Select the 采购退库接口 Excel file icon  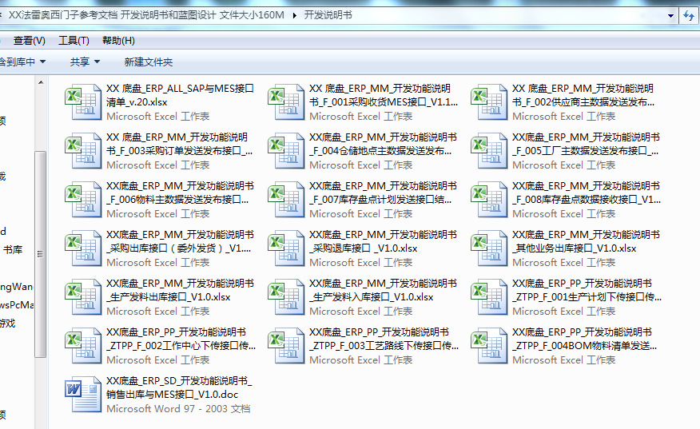[287, 248]
